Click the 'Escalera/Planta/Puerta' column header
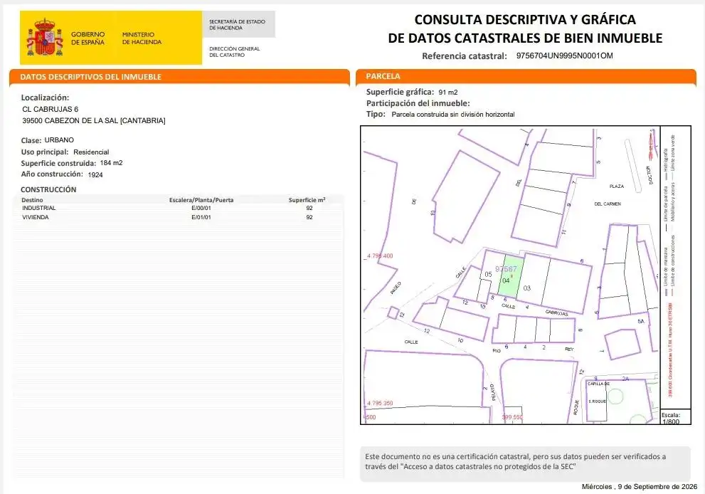 (201, 200)
